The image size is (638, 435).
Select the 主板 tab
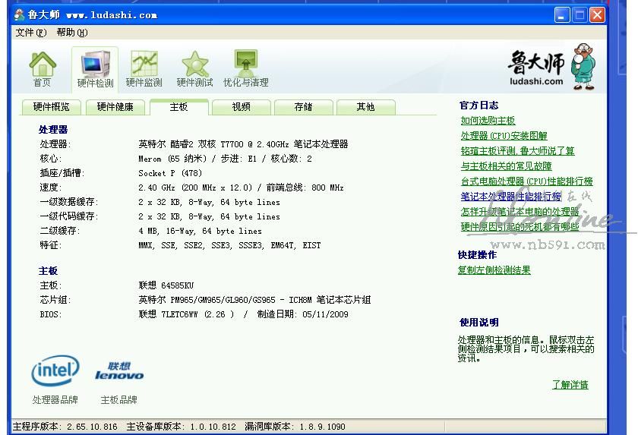pyautogui.click(x=179, y=107)
